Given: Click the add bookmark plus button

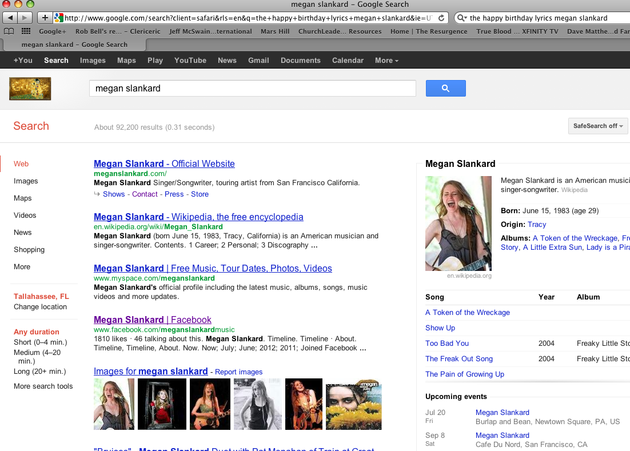Looking at the screenshot, I should pos(45,18).
